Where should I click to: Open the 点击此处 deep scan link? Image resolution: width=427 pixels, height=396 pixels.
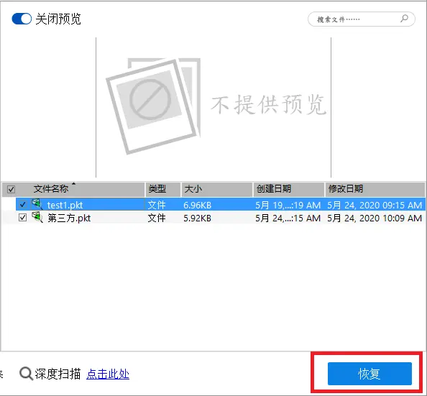click(108, 374)
